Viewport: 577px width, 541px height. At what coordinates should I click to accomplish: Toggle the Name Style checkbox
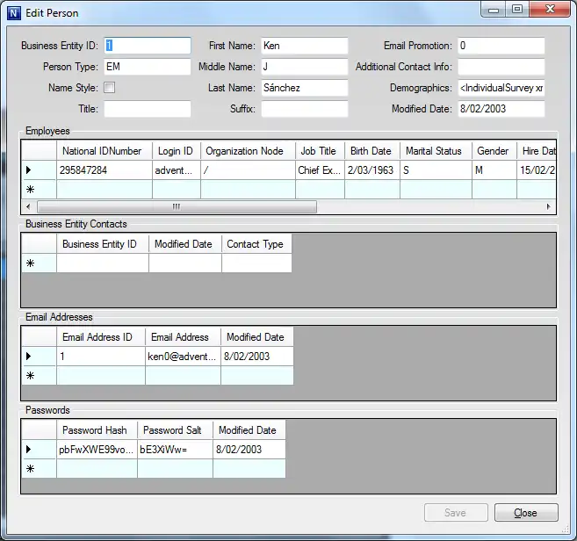[x=109, y=88]
